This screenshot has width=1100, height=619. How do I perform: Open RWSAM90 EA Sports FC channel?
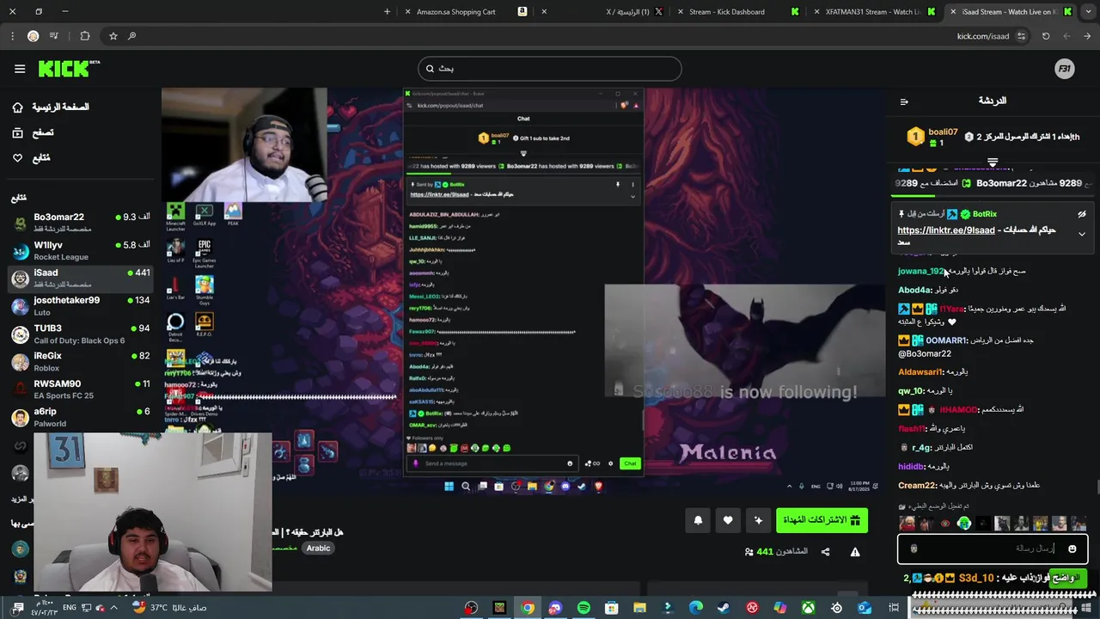pos(81,389)
